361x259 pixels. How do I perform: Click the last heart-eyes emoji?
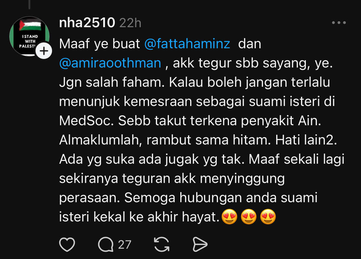tap(268, 217)
